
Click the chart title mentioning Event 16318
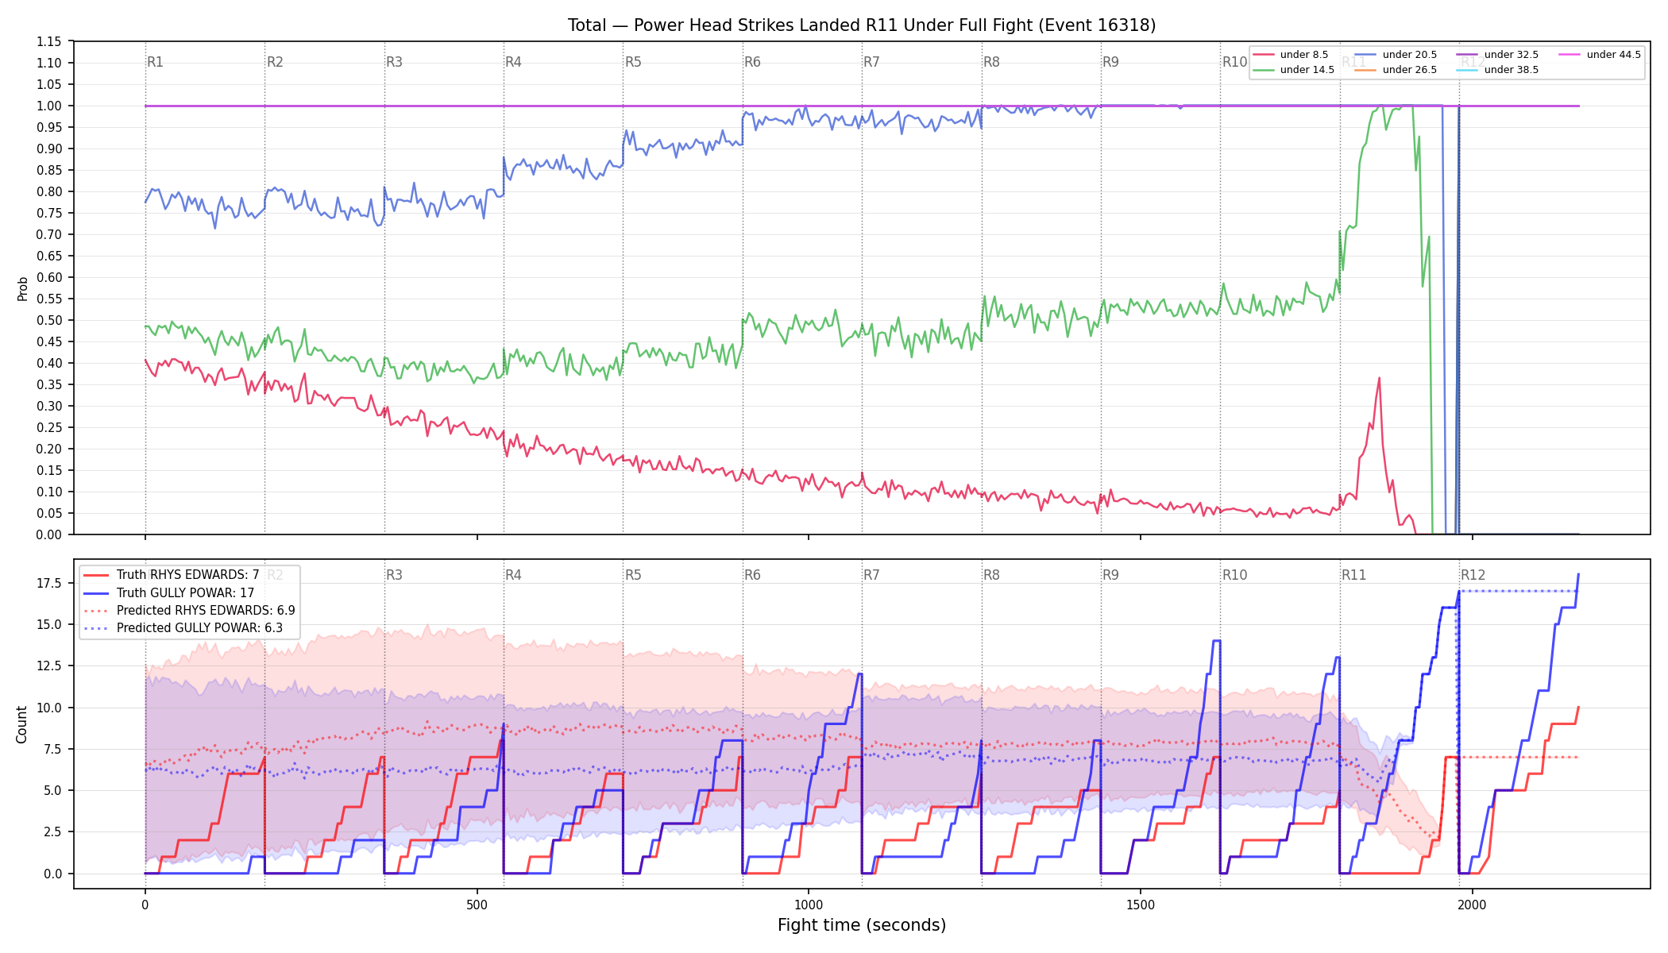(x=862, y=25)
